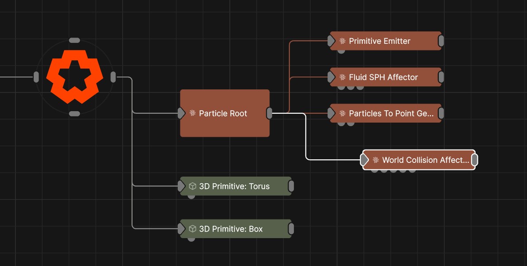Image resolution: width=527 pixels, height=266 pixels.
Task: Click Primitive Emitter's bottom connector dot
Action: pos(341,51)
